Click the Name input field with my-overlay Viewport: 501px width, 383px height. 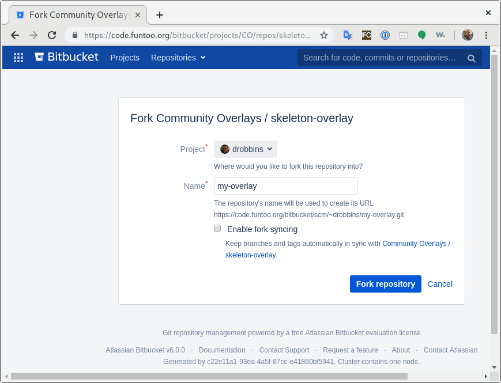coord(285,186)
